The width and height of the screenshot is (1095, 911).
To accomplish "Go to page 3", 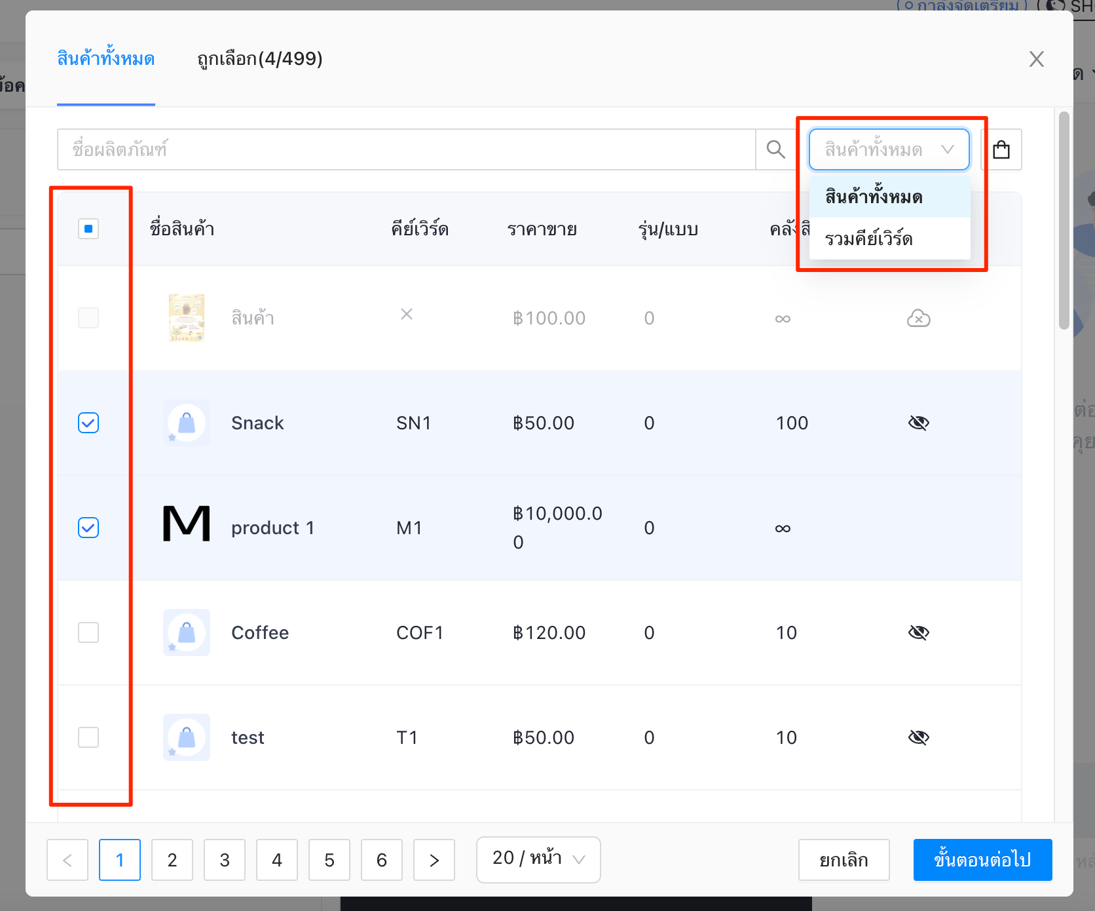I will [x=225, y=860].
